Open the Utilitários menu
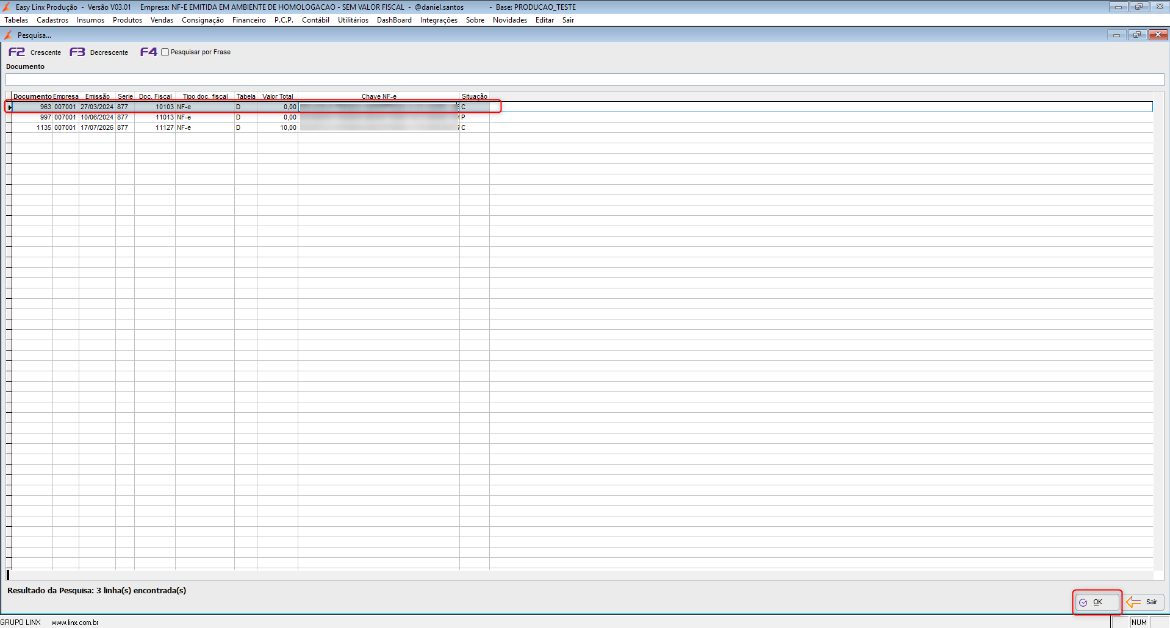The width and height of the screenshot is (1170, 628). pyautogui.click(x=353, y=20)
